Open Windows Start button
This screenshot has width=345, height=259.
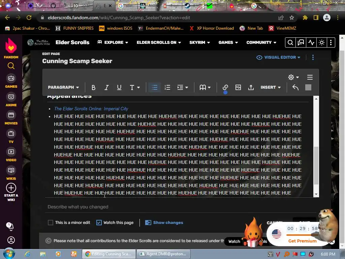tap(9, 254)
